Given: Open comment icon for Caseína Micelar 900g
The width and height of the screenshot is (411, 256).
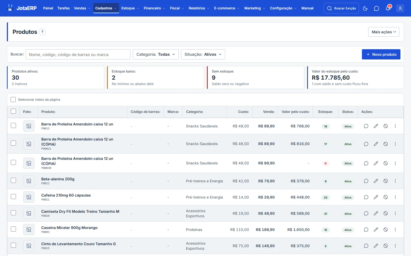Looking at the screenshot, I should (x=366, y=230).
